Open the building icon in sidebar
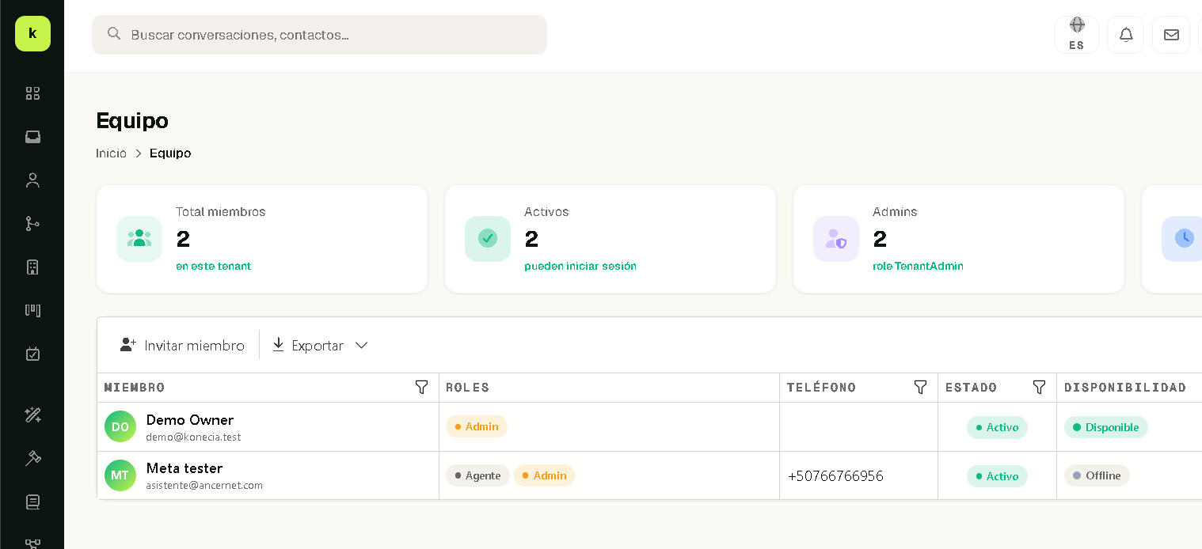The height and width of the screenshot is (549, 1202). [x=32, y=267]
